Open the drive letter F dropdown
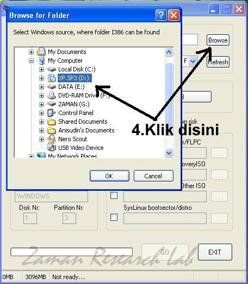 pos(193,61)
